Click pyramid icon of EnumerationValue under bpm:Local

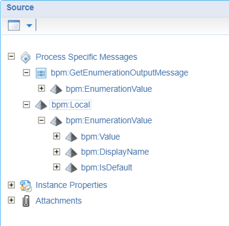[56, 121]
